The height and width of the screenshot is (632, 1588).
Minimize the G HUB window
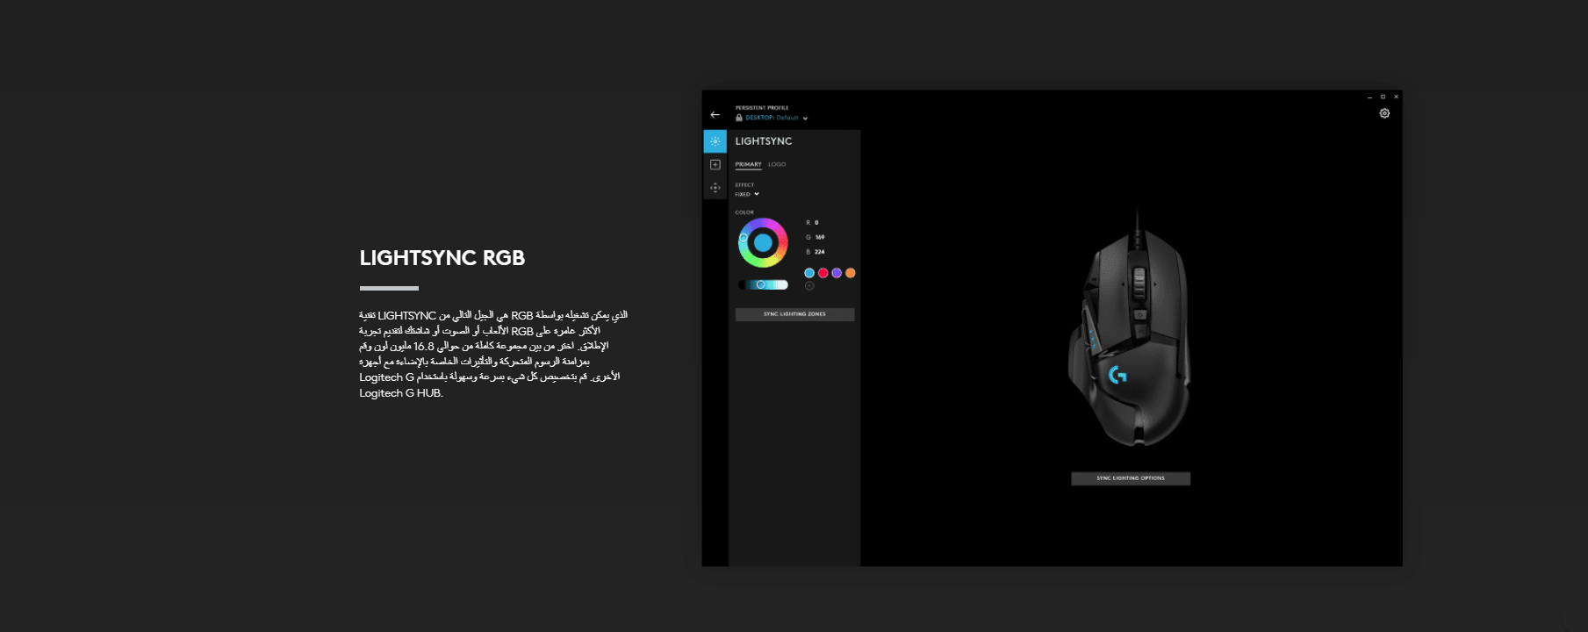(x=1369, y=97)
